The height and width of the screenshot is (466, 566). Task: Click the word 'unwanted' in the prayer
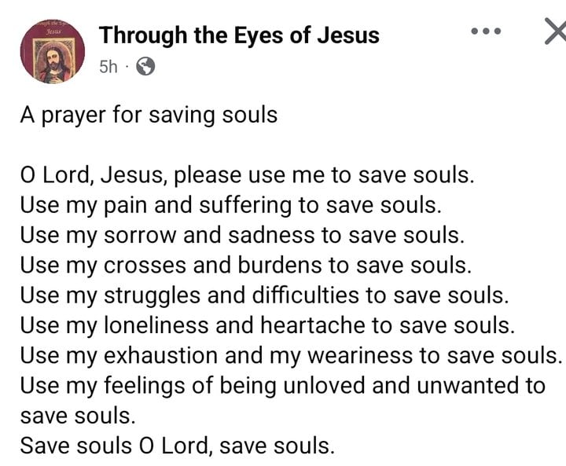450,385
